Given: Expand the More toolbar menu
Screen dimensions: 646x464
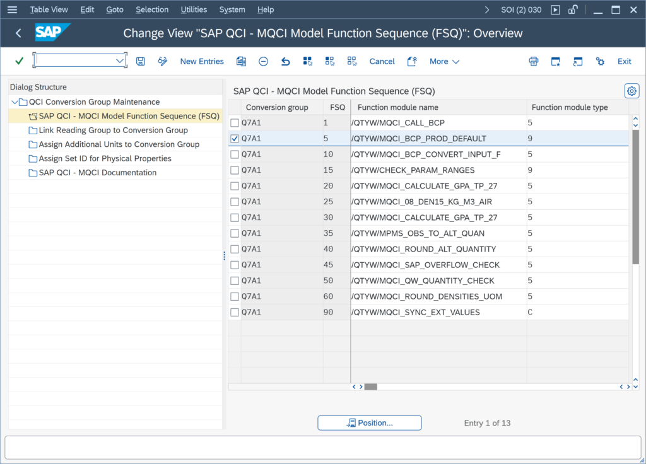Looking at the screenshot, I should coord(444,61).
